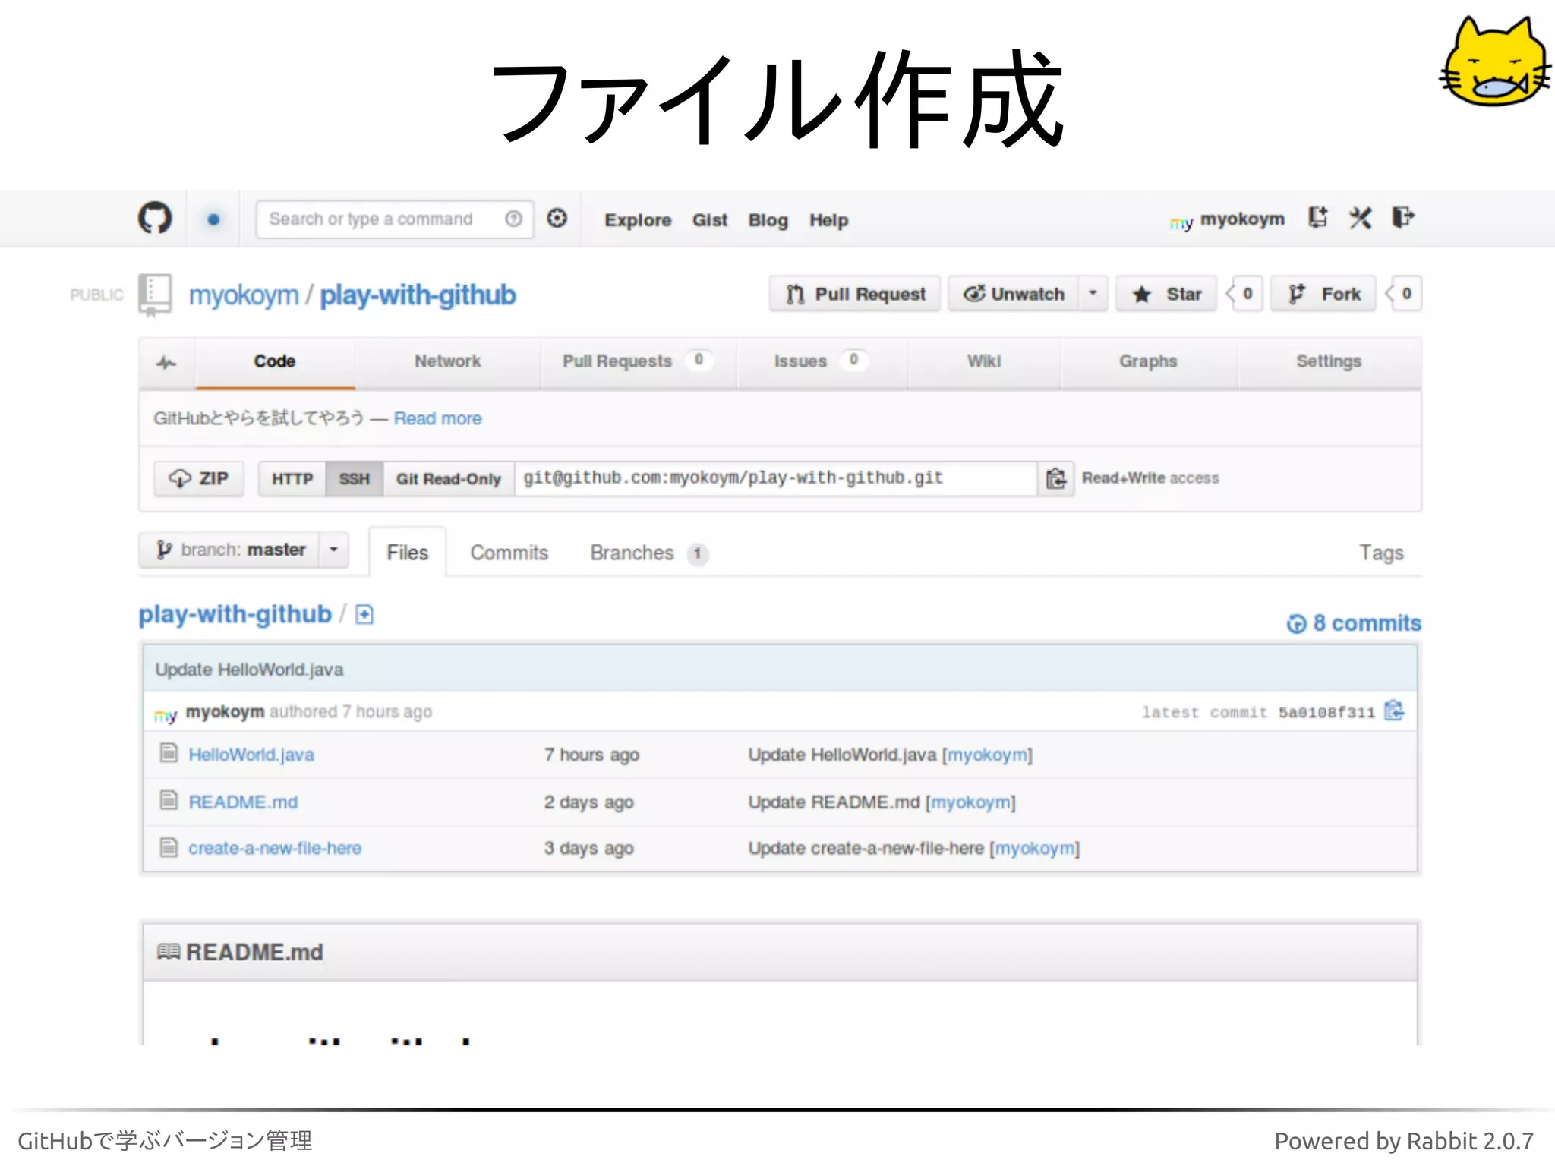Screen dimensions: 1555x1166
Task: Click the GitHub Octocat logo
Action: (x=155, y=219)
